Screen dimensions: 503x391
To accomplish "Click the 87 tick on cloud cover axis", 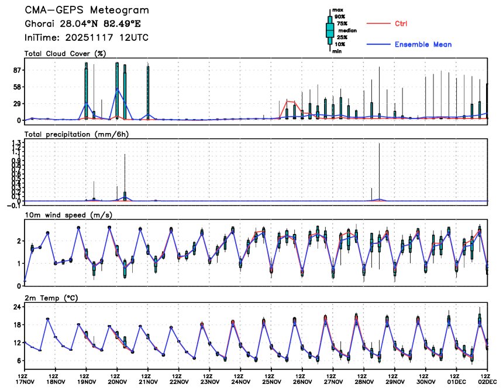I will pos(17,70).
